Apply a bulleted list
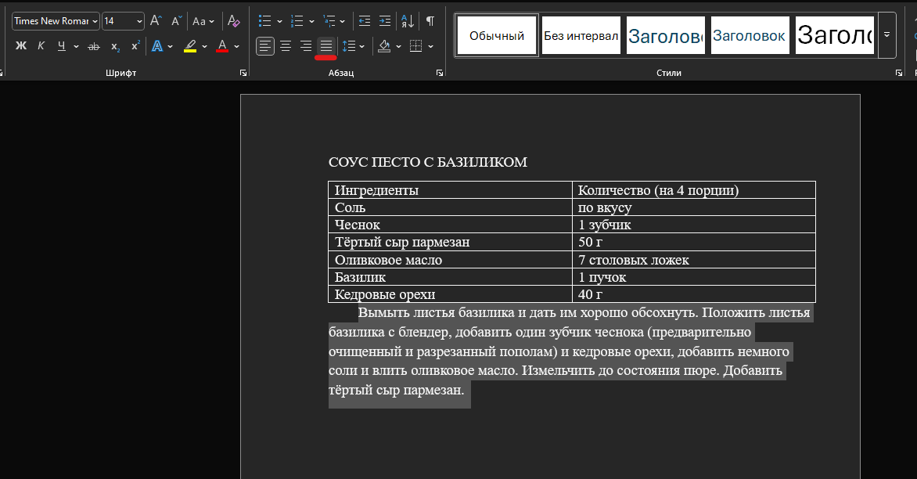 265,21
